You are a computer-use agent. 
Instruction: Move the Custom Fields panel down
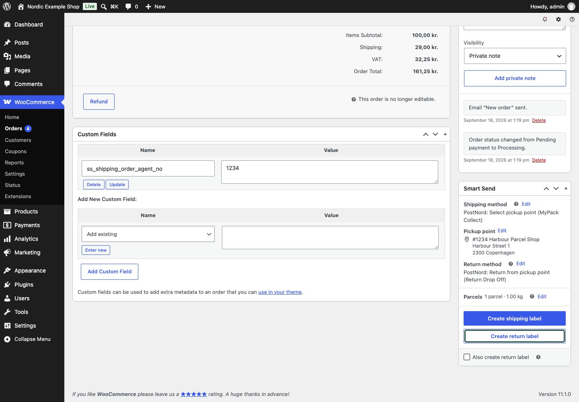tap(435, 134)
